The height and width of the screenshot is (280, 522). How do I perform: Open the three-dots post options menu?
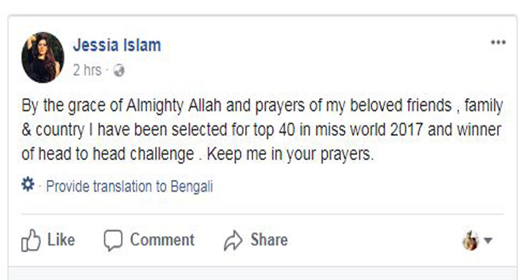click(498, 43)
